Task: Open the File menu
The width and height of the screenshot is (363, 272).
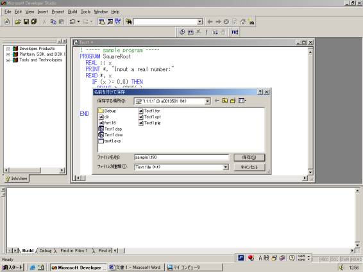Action: (x=8, y=12)
